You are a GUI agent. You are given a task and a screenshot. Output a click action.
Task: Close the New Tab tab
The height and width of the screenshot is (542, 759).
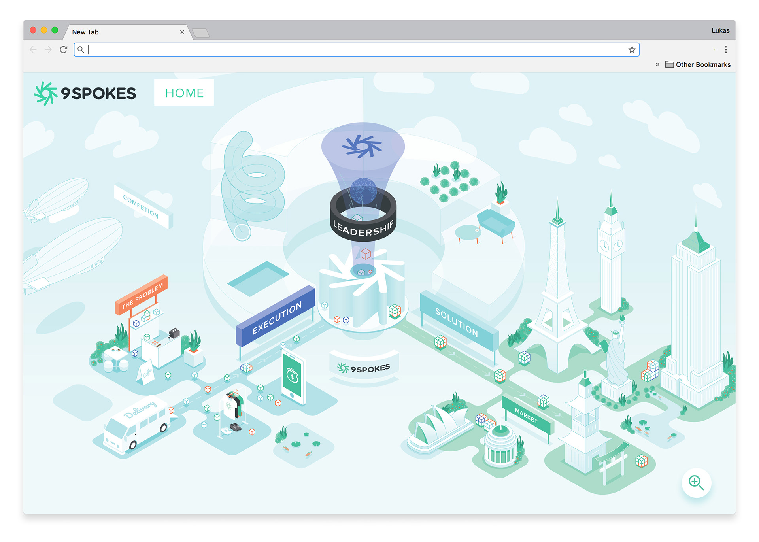tap(182, 32)
